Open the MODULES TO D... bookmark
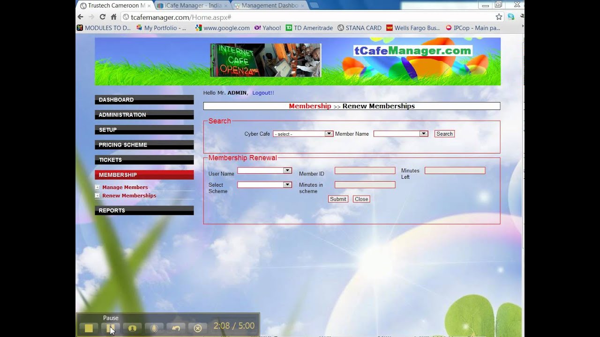This screenshot has height=337, width=600. 104,28
